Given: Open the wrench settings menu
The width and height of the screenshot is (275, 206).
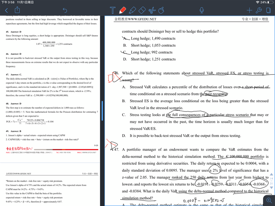Looking at the screenshot, I should pyautogui.click(x=259, y=10).
